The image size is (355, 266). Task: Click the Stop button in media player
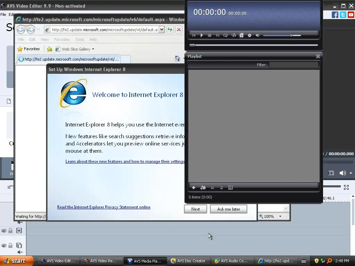[x=209, y=35]
